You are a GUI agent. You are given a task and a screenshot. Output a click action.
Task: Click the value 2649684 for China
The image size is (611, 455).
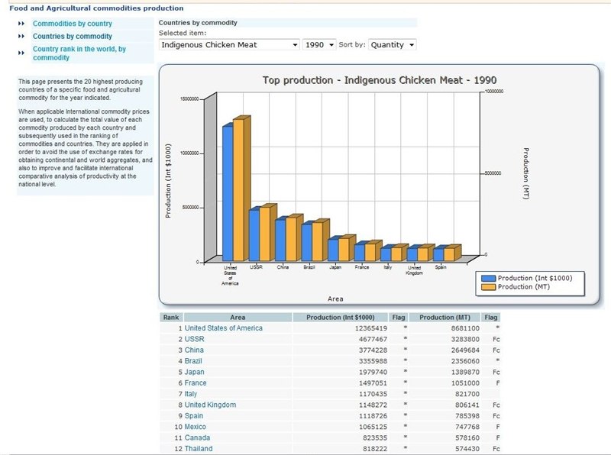465,350
